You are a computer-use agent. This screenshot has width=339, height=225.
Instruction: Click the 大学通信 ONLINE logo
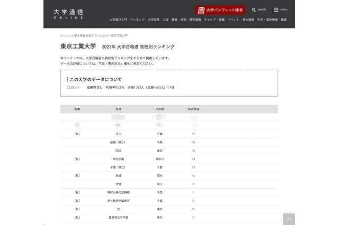click(68, 14)
